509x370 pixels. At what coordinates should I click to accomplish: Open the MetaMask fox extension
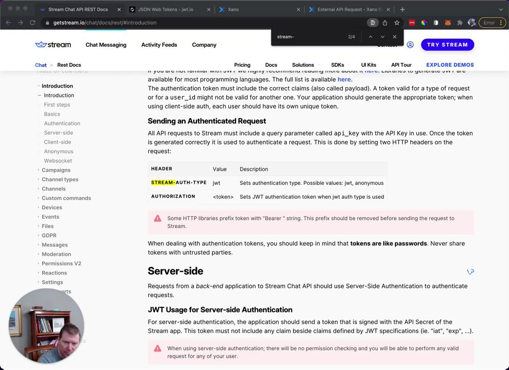tap(448, 23)
